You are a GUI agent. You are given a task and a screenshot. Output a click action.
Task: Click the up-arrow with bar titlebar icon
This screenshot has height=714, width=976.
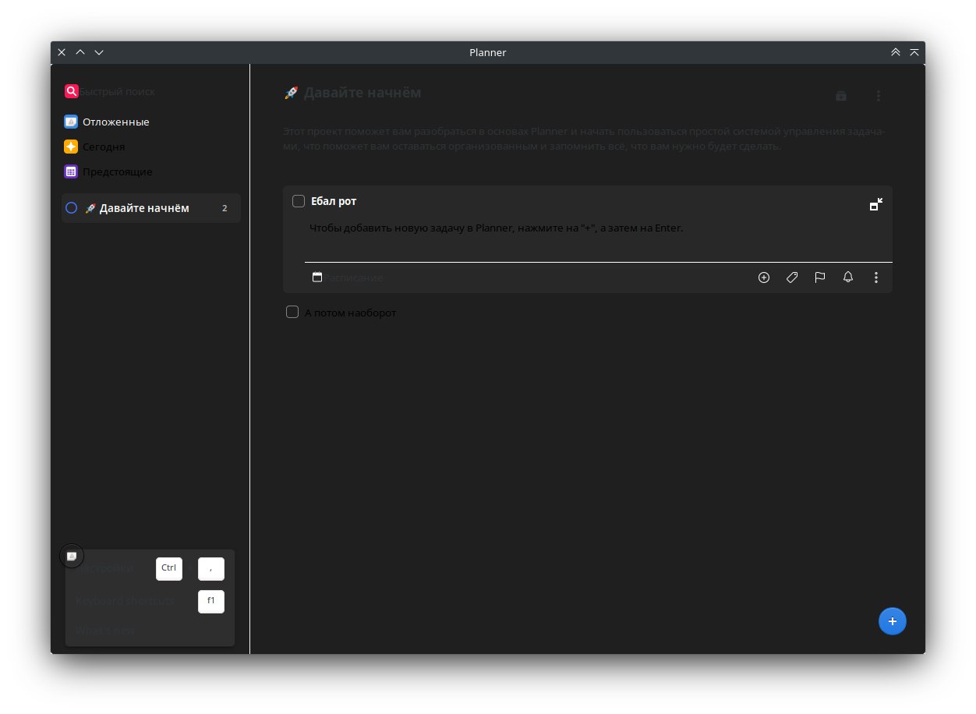(914, 52)
